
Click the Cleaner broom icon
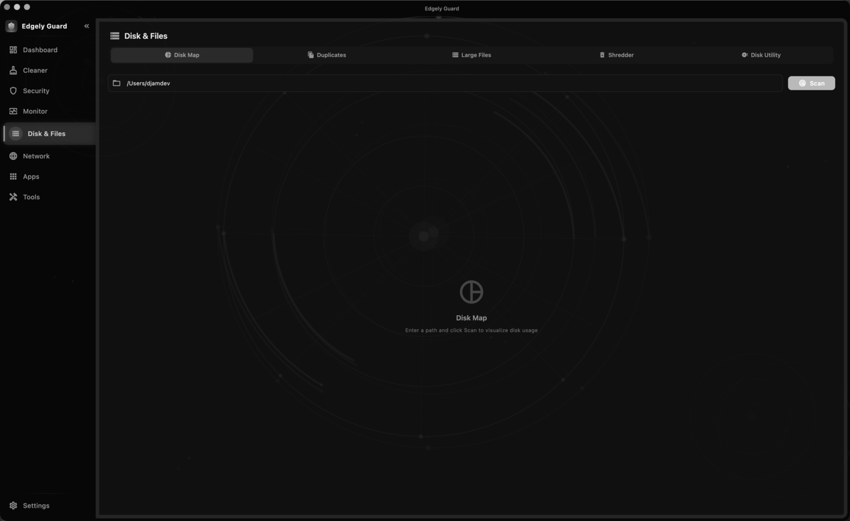[x=13, y=70]
